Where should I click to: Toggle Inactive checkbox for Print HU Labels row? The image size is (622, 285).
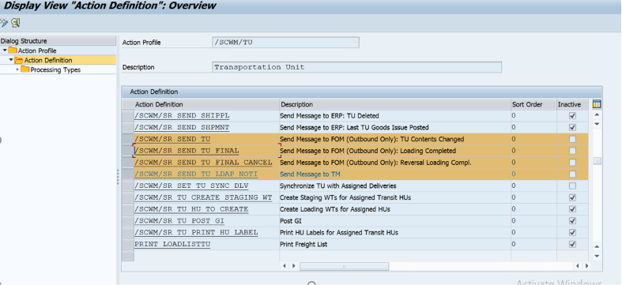tap(572, 232)
